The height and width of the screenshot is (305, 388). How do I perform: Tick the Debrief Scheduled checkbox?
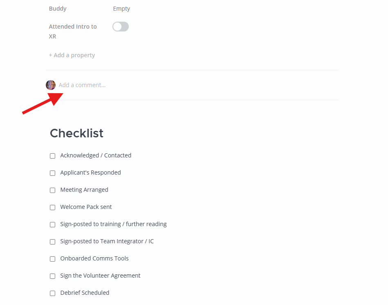click(52, 293)
